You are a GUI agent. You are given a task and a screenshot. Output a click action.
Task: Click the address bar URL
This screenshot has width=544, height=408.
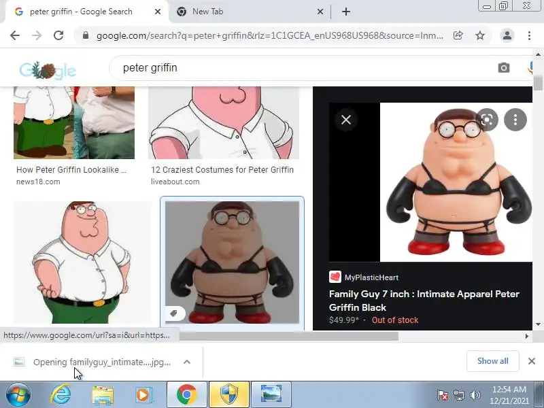point(269,35)
